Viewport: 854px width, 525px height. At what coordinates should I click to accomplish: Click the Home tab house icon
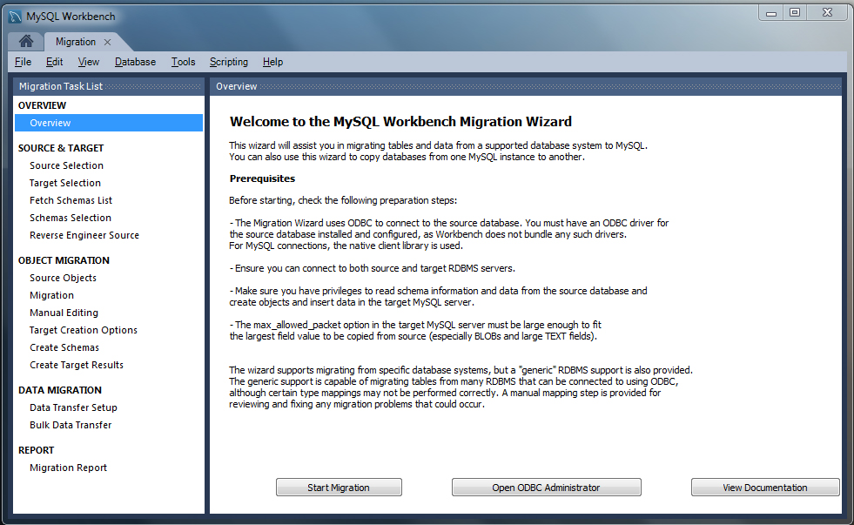coord(25,41)
